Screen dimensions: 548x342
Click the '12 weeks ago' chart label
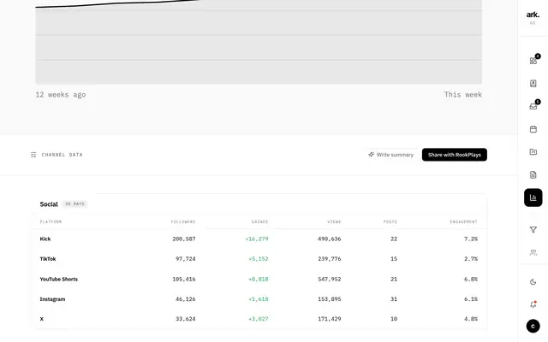[61, 95]
